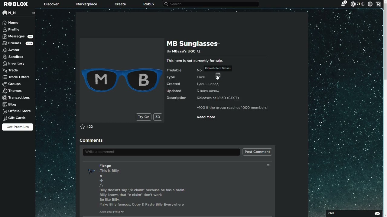Click the Try On button
Viewport: 387px width, 217px height.
(144, 117)
